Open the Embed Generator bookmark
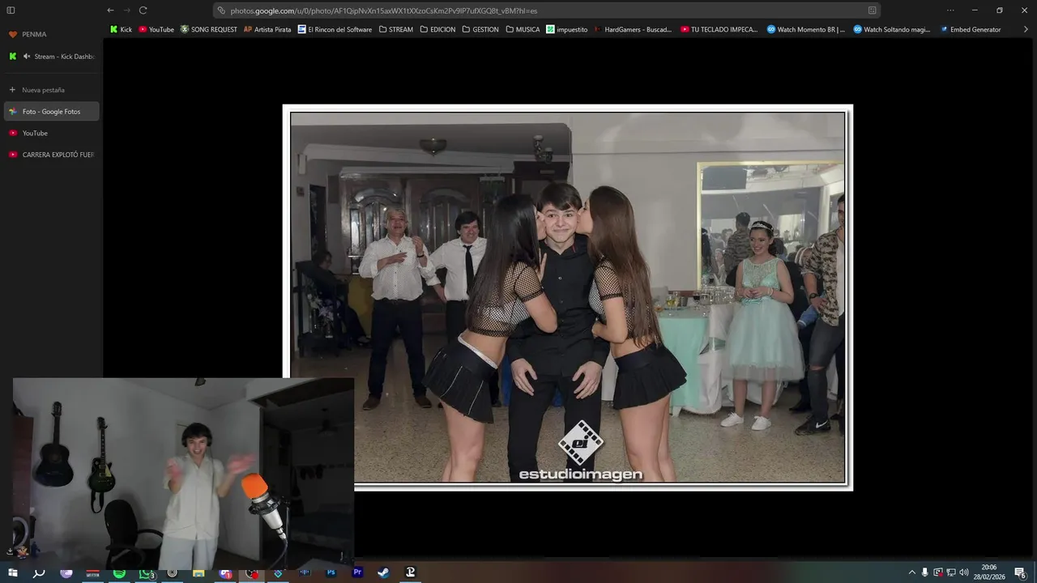Image resolution: width=1037 pixels, height=583 pixels. click(x=971, y=29)
